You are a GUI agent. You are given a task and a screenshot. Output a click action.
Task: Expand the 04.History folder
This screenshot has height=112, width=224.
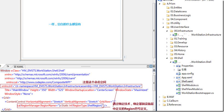(167, 50)
